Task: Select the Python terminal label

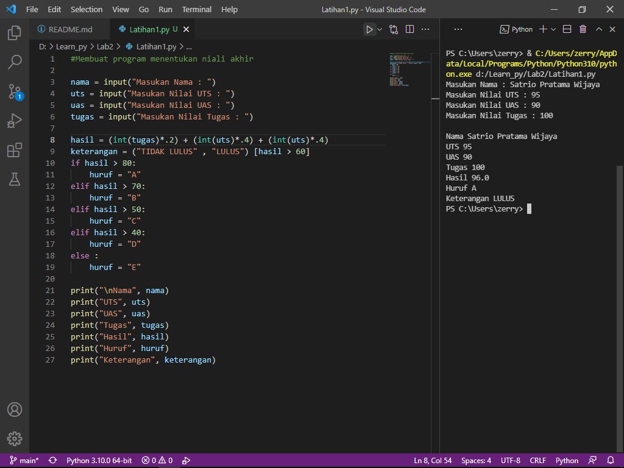Action: coord(516,29)
